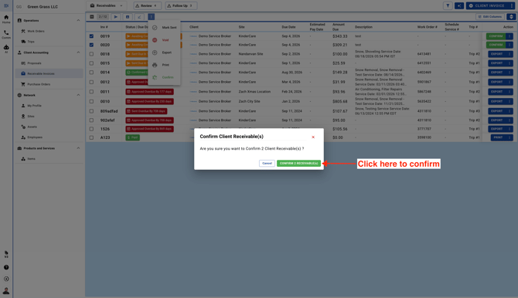
Task: Check the checkbox for invoice 0014
Action: (91, 73)
